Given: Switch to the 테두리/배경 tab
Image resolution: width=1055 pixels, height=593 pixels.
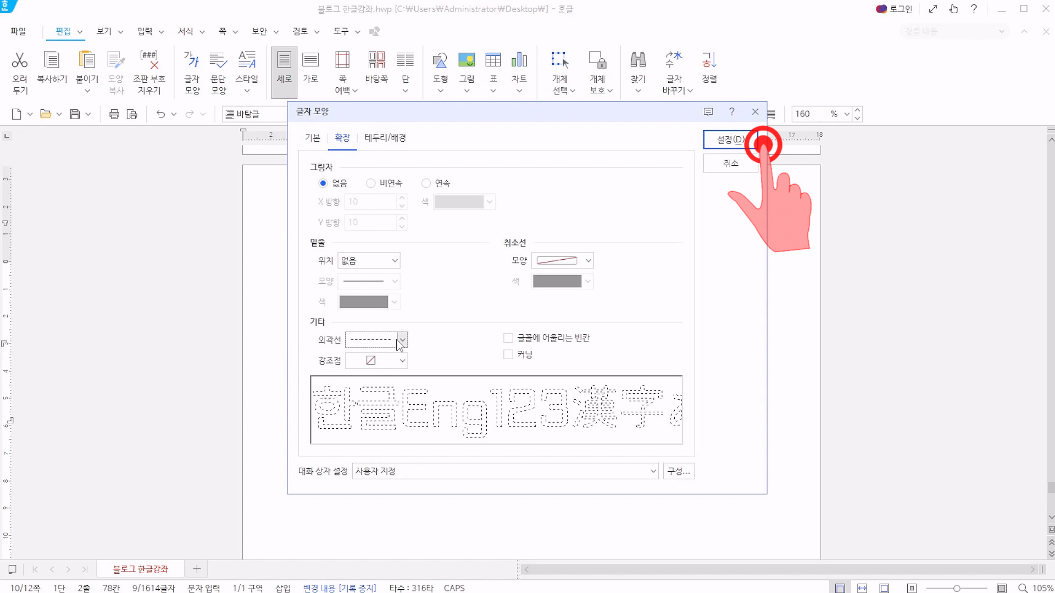Looking at the screenshot, I should [385, 138].
